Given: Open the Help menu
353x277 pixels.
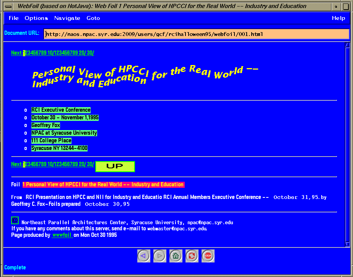Looking at the screenshot, I should click(338, 18).
